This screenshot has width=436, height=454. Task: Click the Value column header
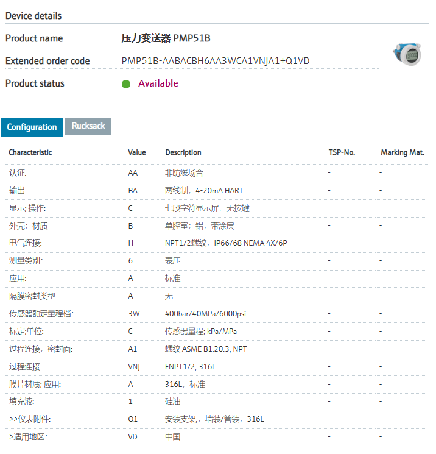click(x=137, y=152)
